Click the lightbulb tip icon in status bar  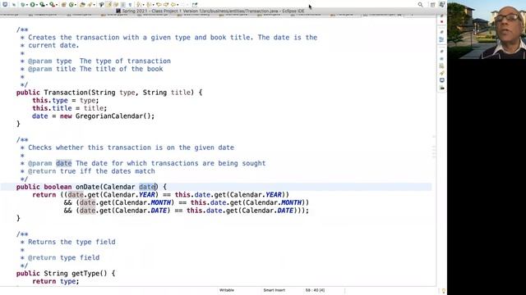(444, 291)
